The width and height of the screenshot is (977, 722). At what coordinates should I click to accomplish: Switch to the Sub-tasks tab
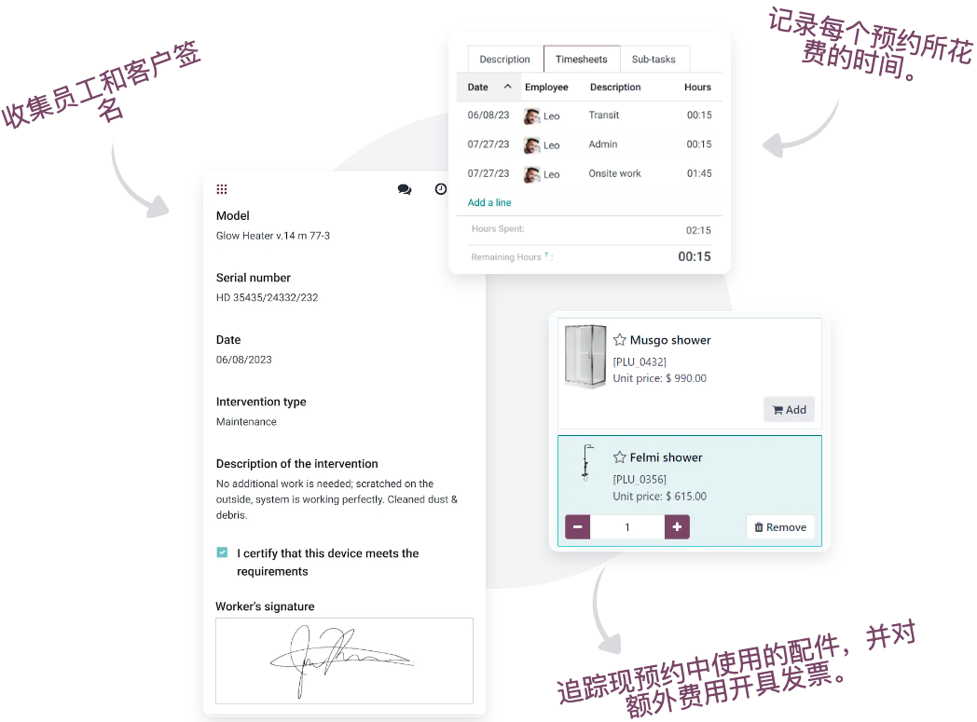pos(654,59)
